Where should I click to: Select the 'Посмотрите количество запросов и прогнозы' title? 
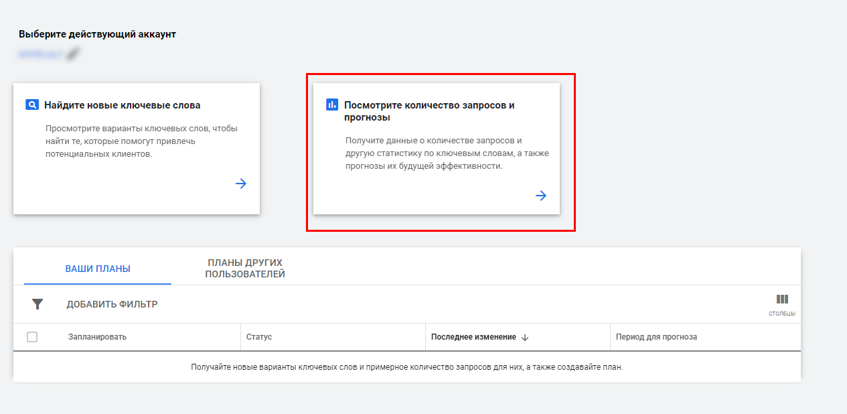tap(429, 111)
